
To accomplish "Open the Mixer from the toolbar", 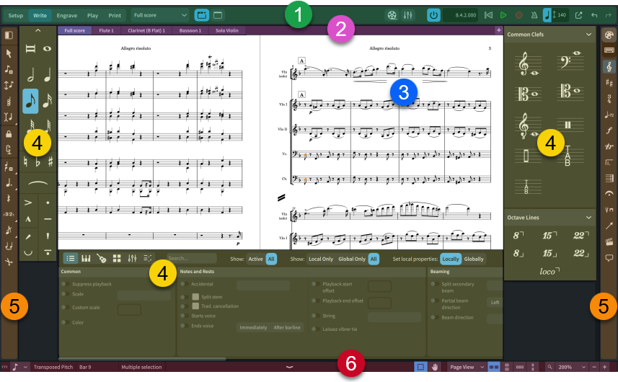I will coord(408,14).
